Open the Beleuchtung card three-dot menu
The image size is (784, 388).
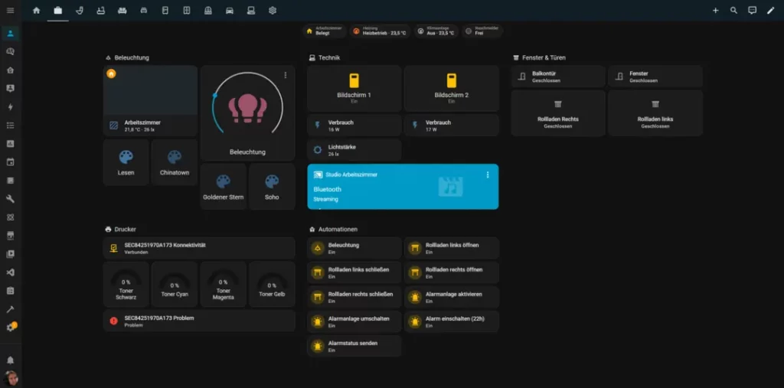coord(286,75)
